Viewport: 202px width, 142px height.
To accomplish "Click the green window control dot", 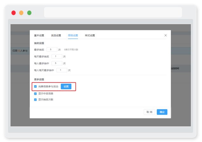I will click(x=29, y=13).
